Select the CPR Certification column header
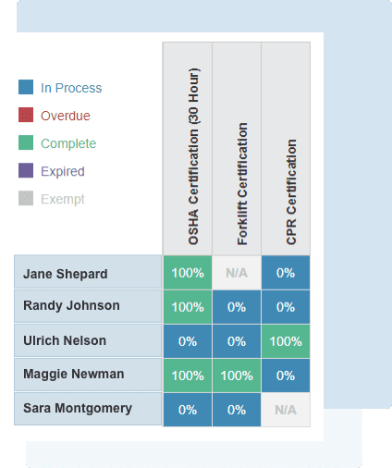Viewport: 392px width, 468px height. (x=286, y=149)
